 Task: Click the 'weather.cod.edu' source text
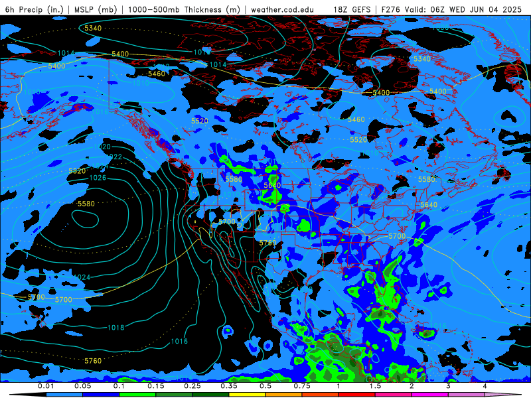282,9
